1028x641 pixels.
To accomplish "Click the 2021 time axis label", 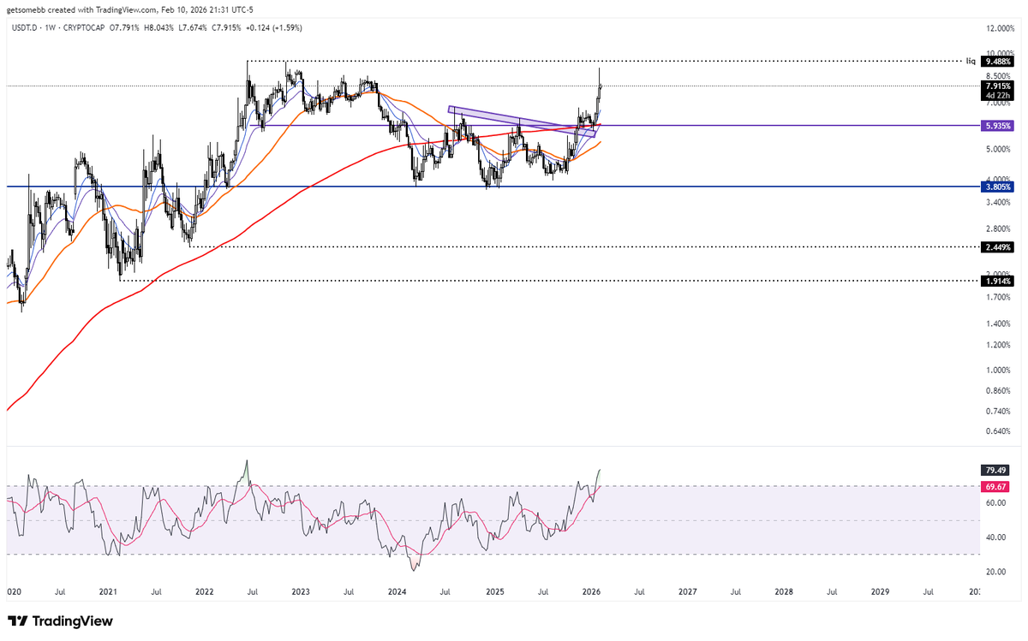I will pyautogui.click(x=108, y=591).
